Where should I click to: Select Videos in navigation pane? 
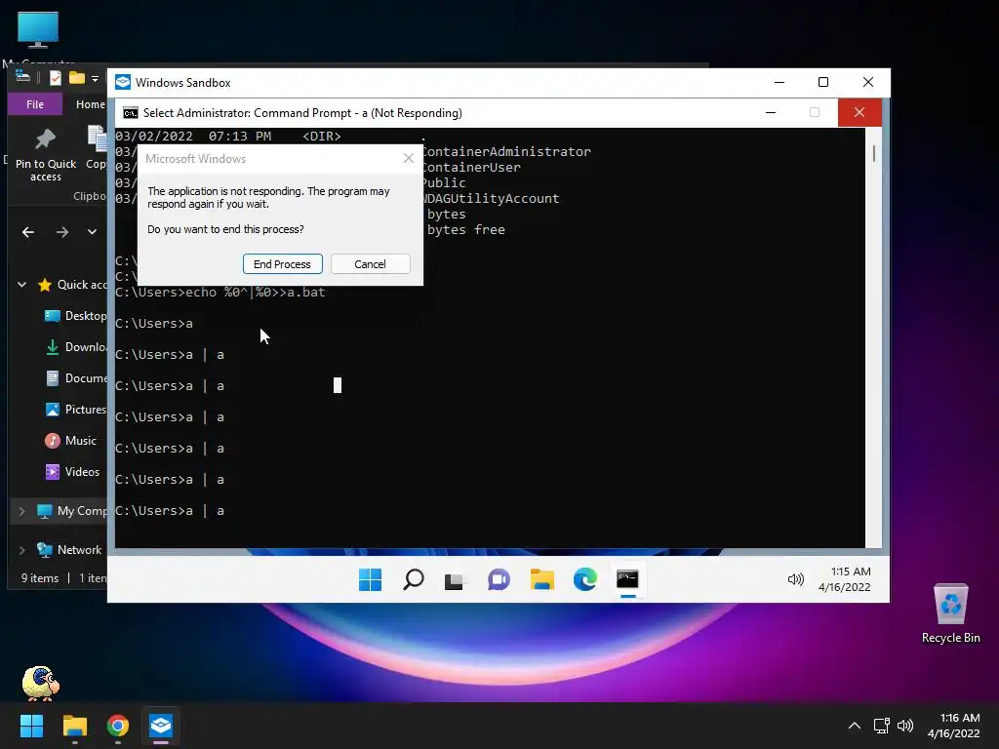(x=72, y=472)
